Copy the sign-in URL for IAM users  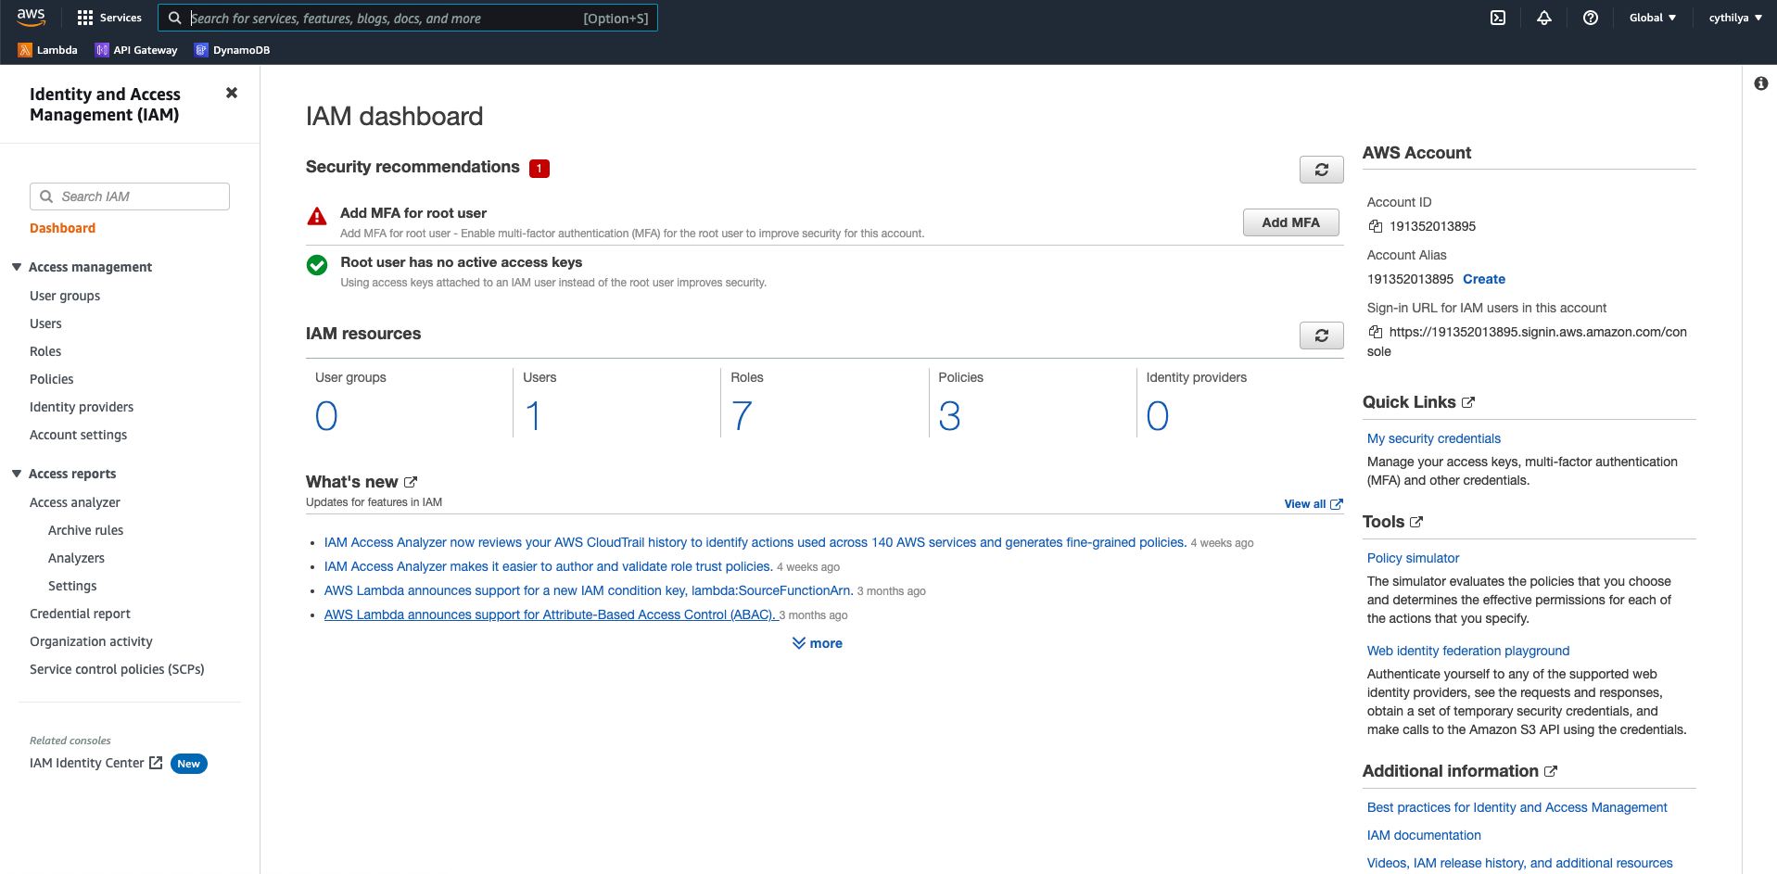[1376, 332]
